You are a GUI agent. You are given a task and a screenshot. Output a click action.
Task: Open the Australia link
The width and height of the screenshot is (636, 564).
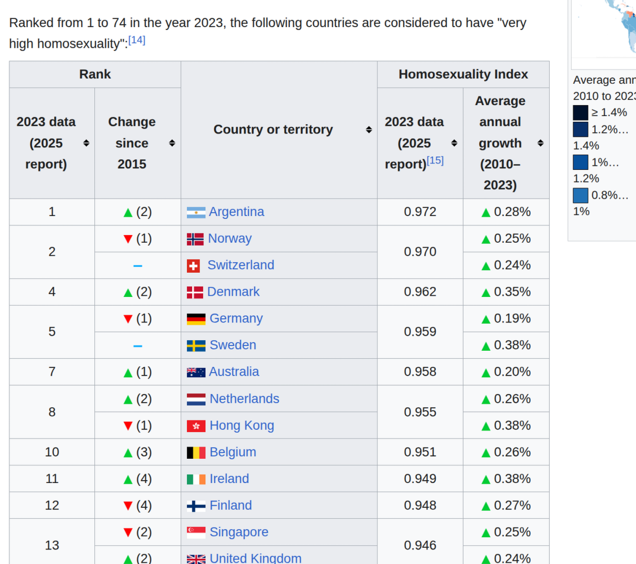pyautogui.click(x=234, y=372)
